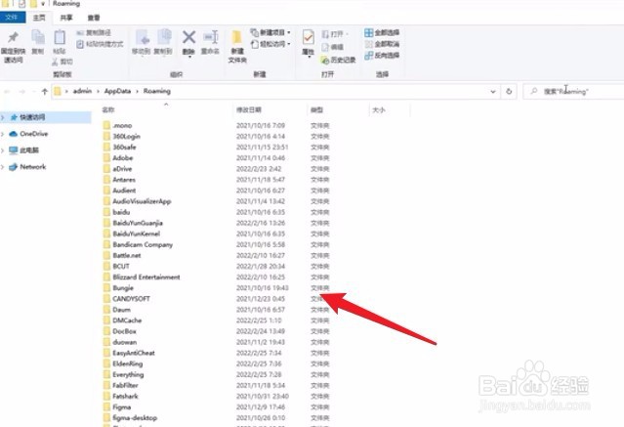
Task: Select the 360Login folder
Action: [127, 136]
